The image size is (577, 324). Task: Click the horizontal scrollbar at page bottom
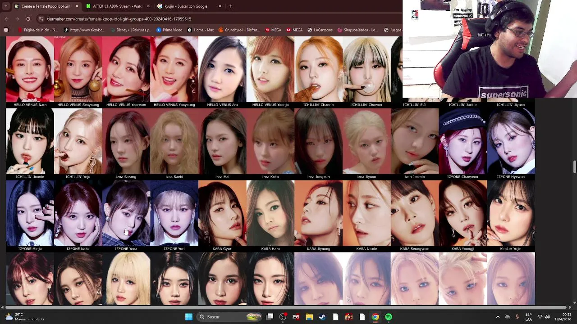(286, 307)
